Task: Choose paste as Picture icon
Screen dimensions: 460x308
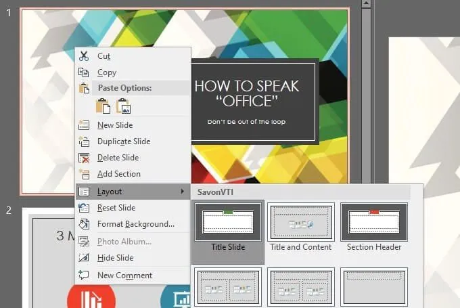Action: click(x=124, y=106)
